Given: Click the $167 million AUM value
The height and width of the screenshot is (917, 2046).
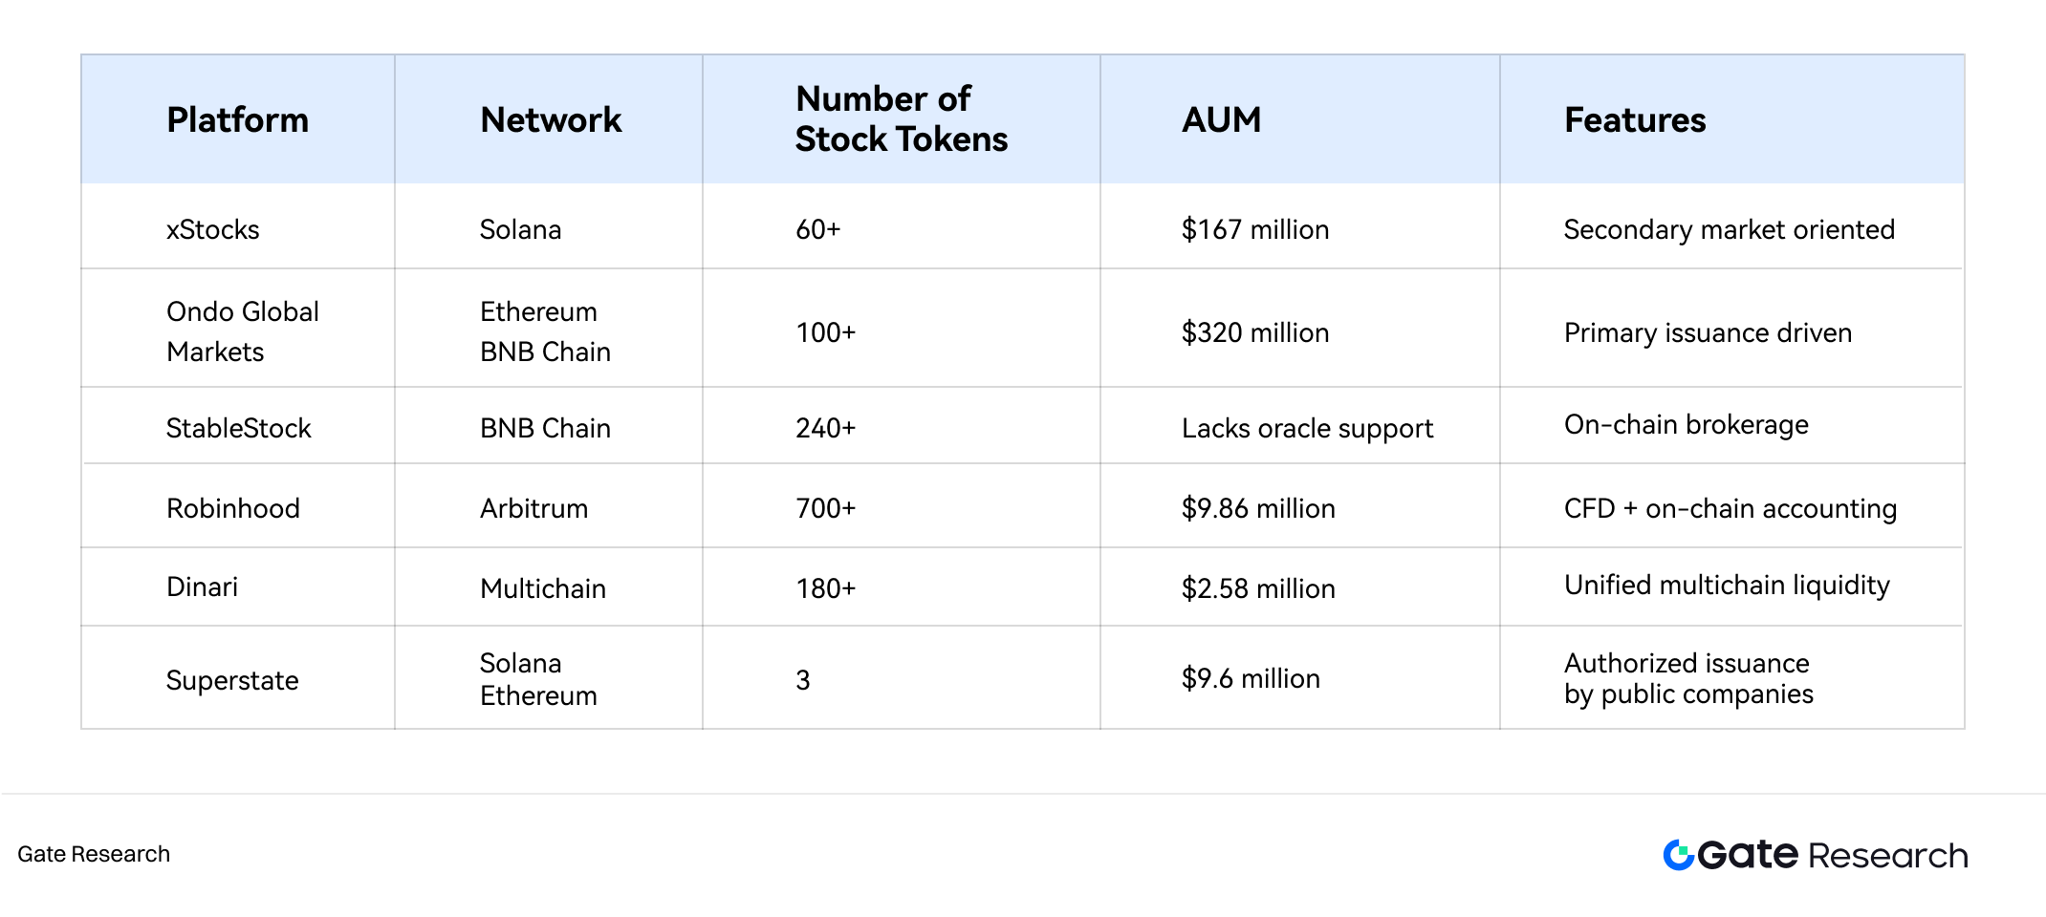Looking at the screenshot, I should [1254, 230].
